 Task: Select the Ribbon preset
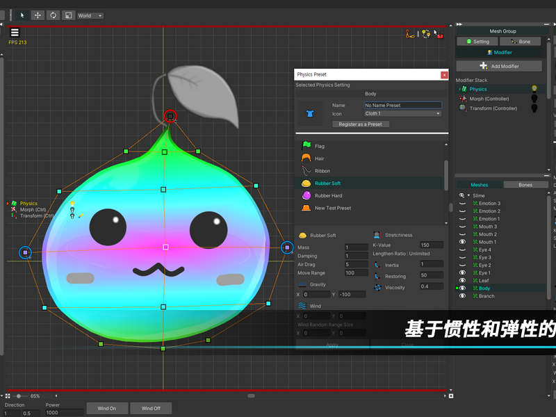tap(370, 171)
